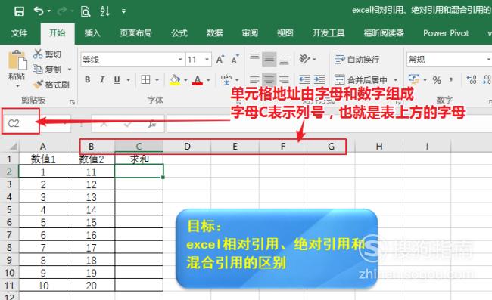Toggle Underline formatting
This screenshot has width=492, height=300.
point(117,80)
